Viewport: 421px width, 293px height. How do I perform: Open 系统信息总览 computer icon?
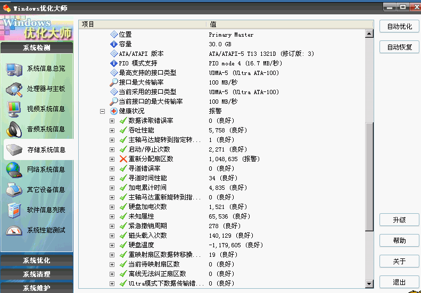(14, 69)
